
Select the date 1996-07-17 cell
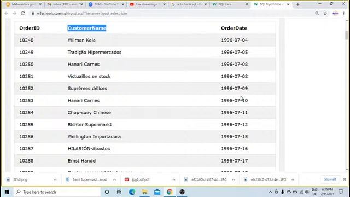235,161
